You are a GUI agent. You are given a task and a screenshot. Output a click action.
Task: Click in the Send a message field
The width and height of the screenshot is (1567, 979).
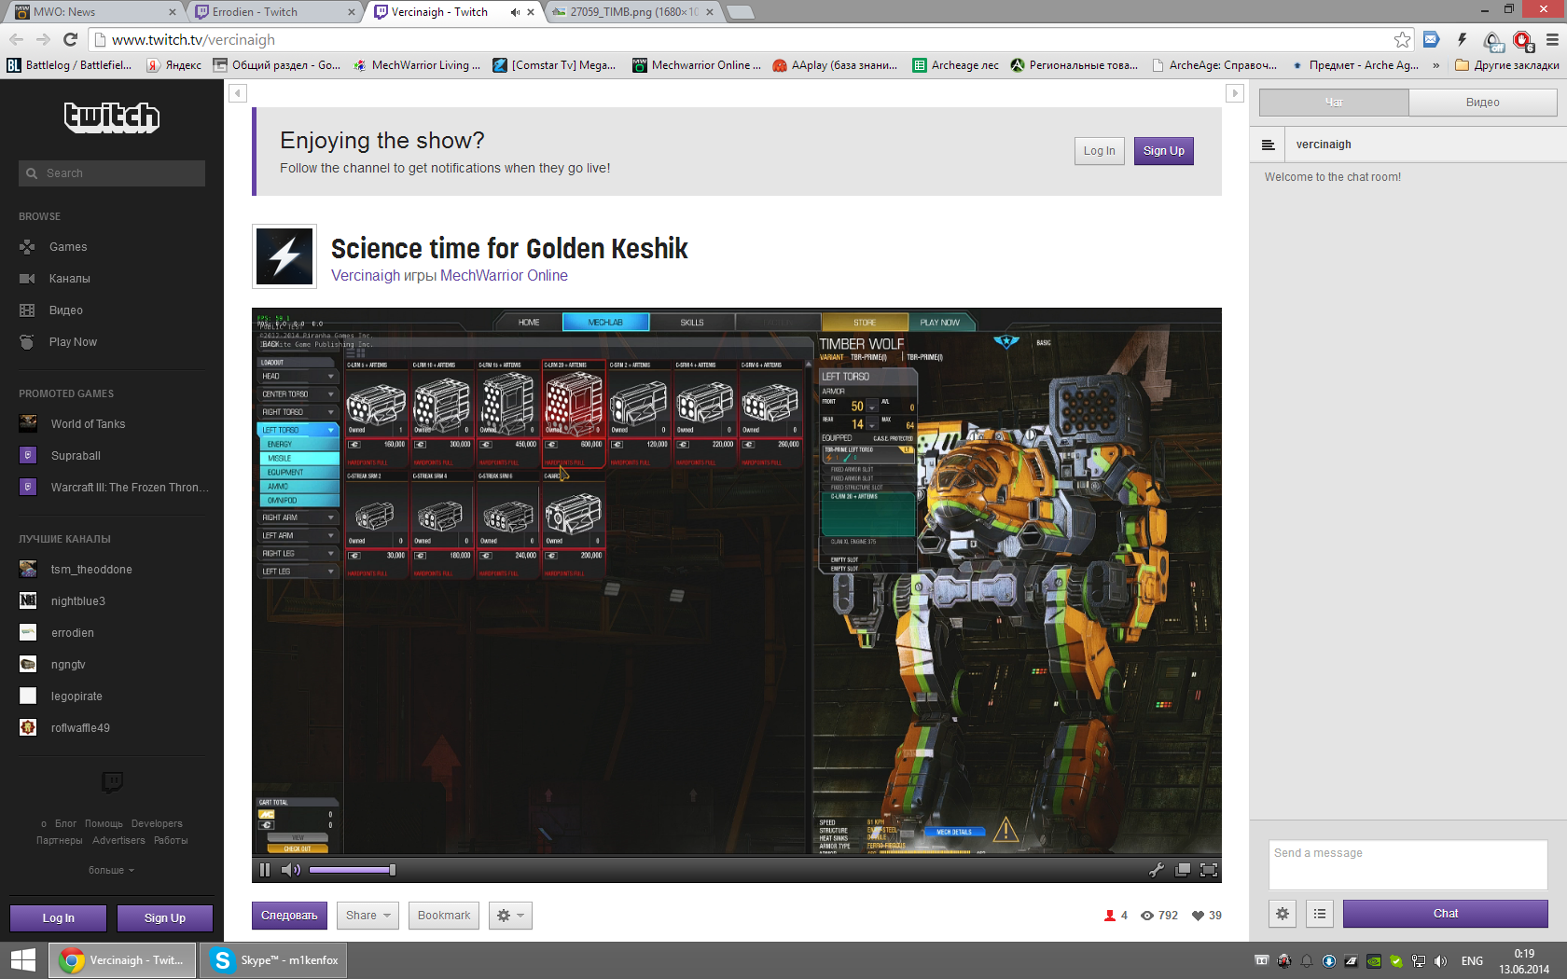[x=1408, y=864]
